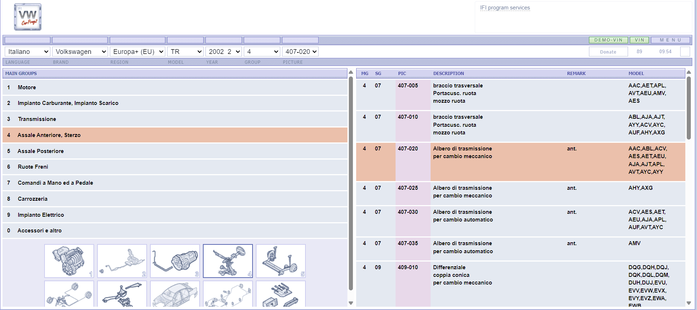Viewport: 697px width, 310px height.
Task: Open the Region dropdown showing Europa+ (EU)
Action: point(138,52)
